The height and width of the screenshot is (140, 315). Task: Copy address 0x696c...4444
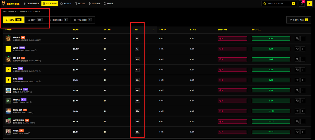pos(40,61)
